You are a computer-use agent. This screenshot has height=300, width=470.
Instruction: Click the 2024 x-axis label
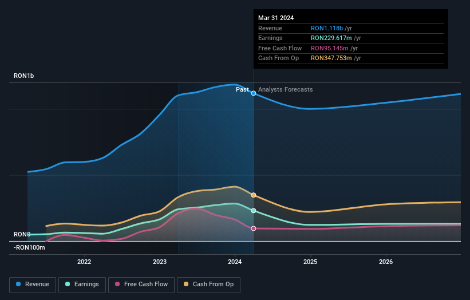235,262
